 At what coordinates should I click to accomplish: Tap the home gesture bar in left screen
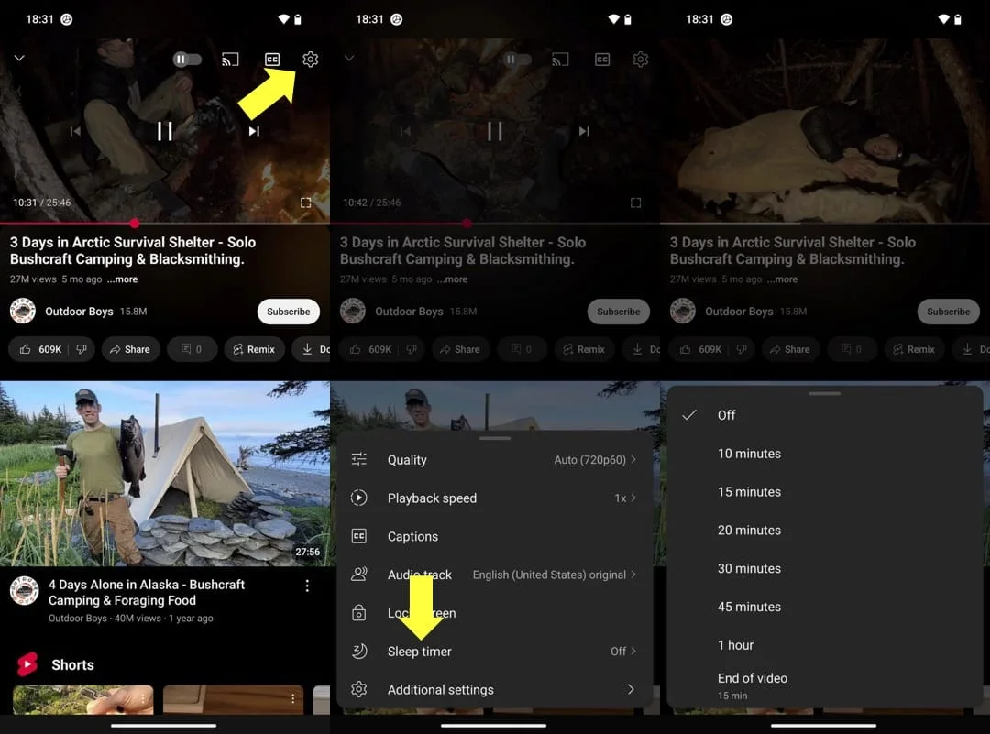[x=164, y=725]
